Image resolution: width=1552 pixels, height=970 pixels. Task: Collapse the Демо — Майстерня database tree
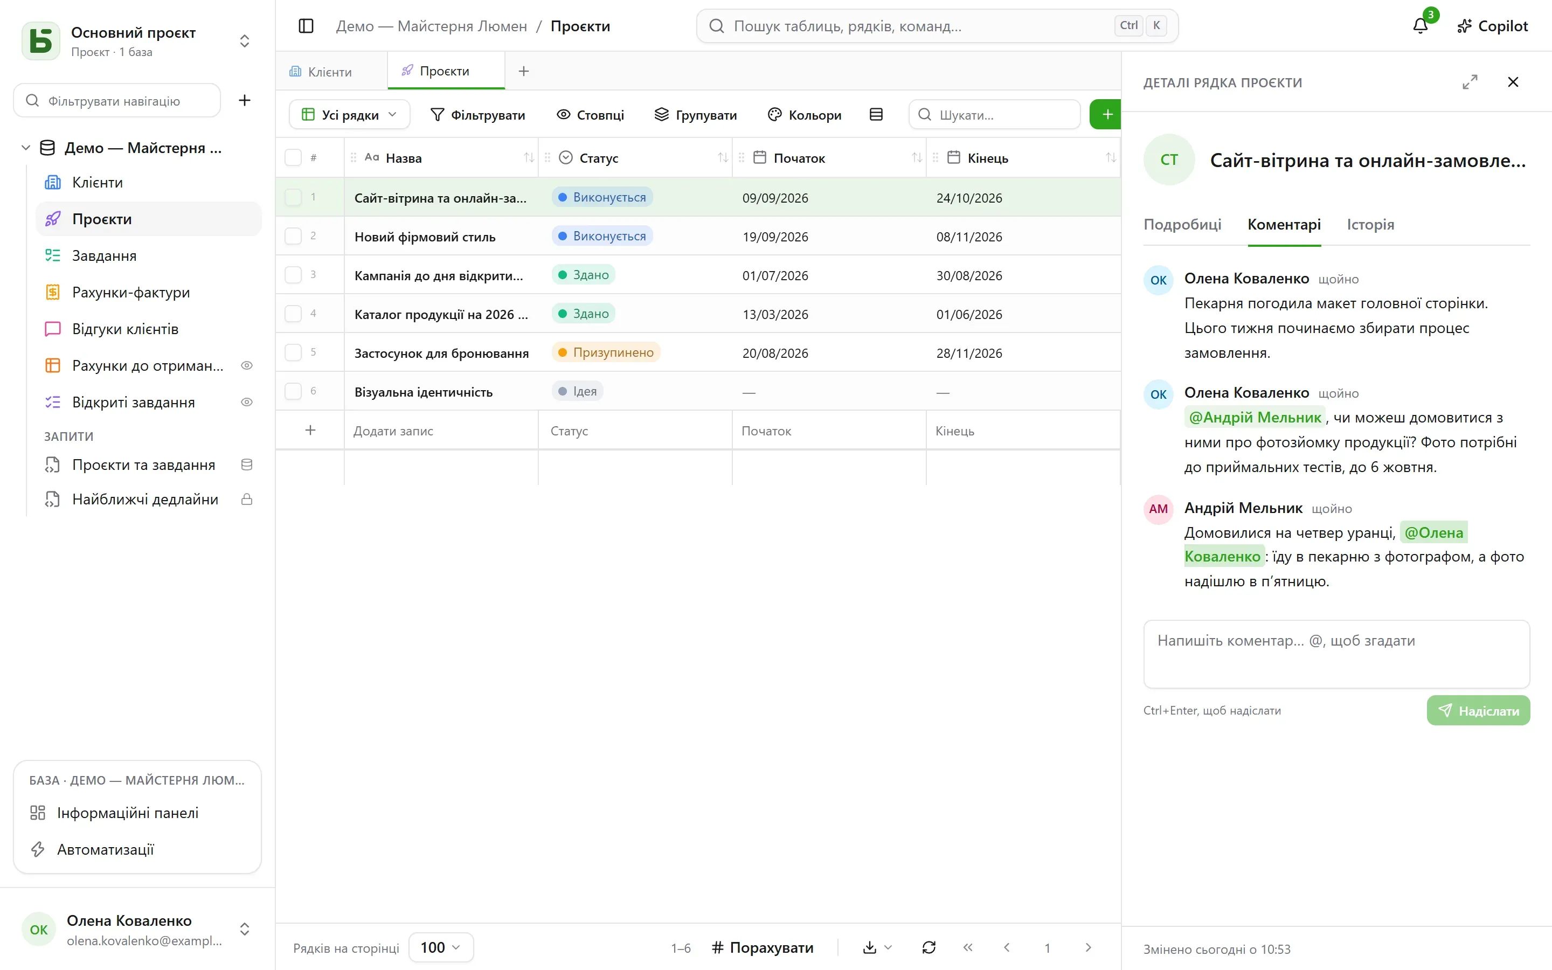click(x=26, y=148)
